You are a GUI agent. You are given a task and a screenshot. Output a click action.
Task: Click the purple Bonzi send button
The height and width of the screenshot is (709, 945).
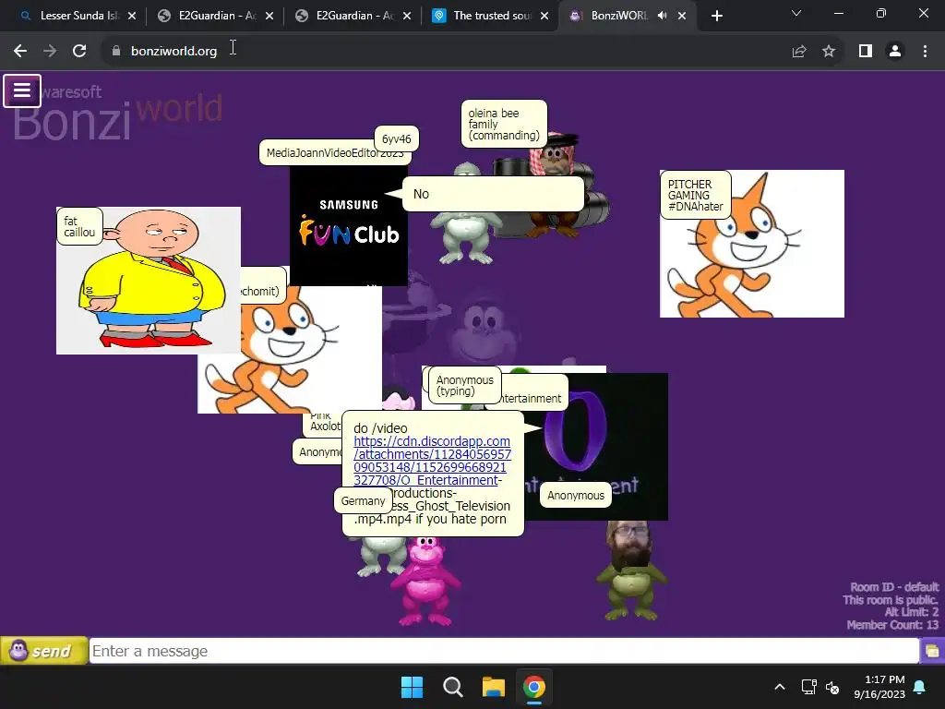click(x=44, y=651)
